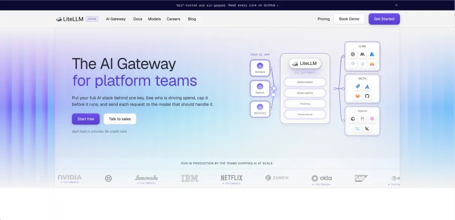Click 'RUN IN PRODUCTION BY THE TEAMS SHIPPING AI AT SCALE' text

point(227,163)
